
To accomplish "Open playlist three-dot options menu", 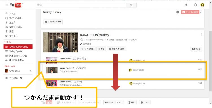I will coord(202,35).
